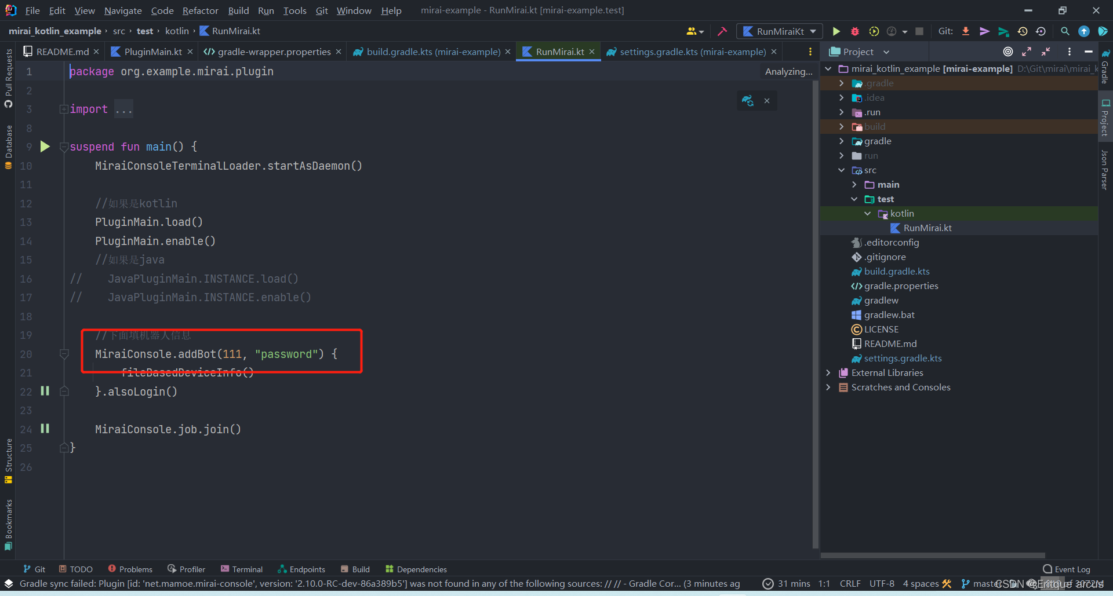Click the UTF-8 encoding widget in the status bar
The width and height of the screenshot is (1113, 596).
[882, 584]
